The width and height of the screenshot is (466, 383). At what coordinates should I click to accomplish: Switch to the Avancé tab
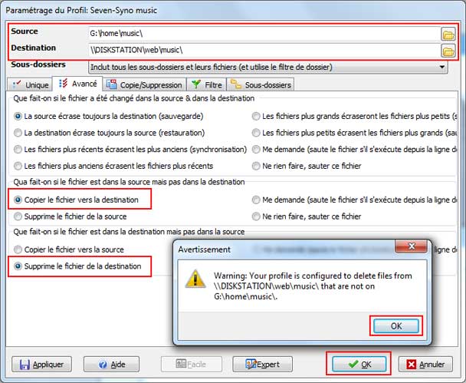click(x=77, y=84)
